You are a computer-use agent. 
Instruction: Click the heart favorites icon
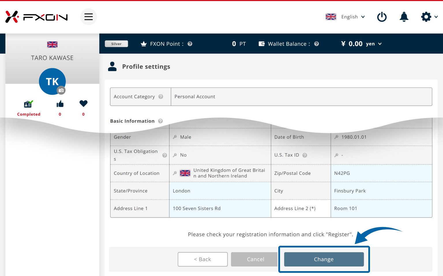point(83,103)
